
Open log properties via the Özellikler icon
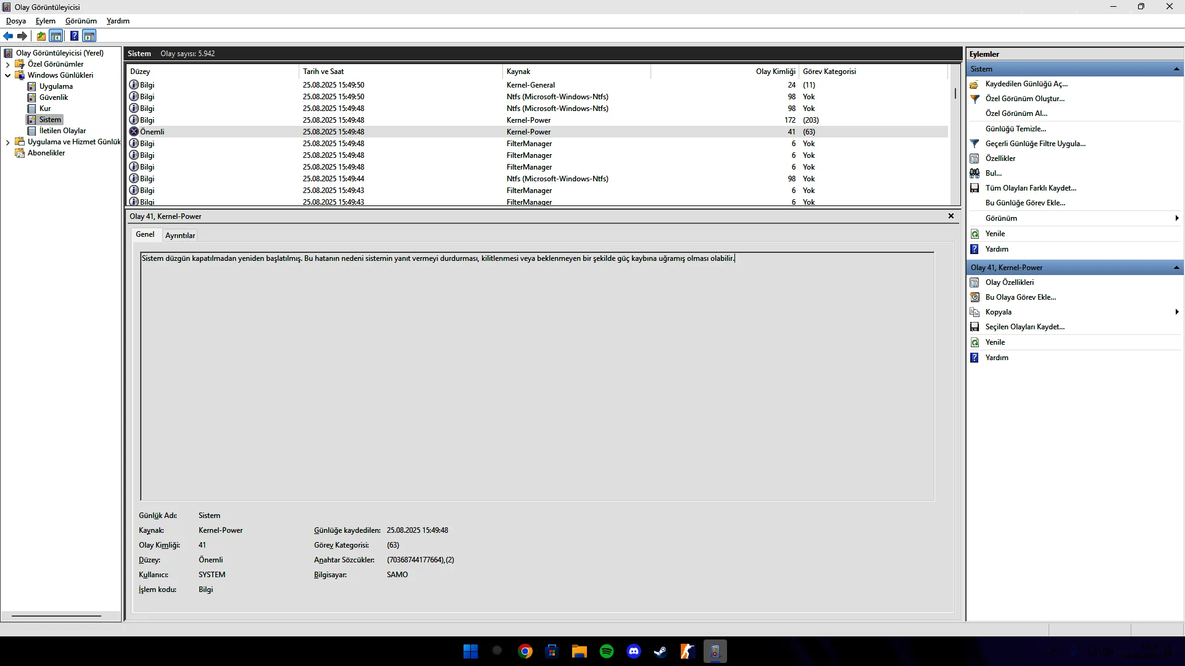975,158
